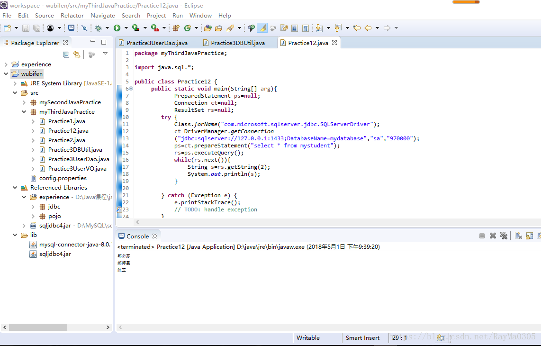The width and height of the screenshot is (541, 346).
Task: Click the New file wizard icon
Action: [7, 28]
